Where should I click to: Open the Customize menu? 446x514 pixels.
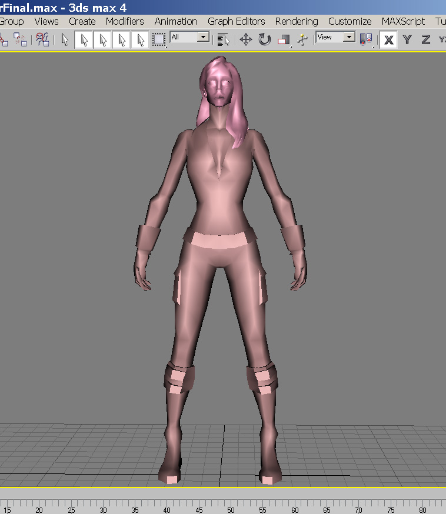[x=350, y=21]
